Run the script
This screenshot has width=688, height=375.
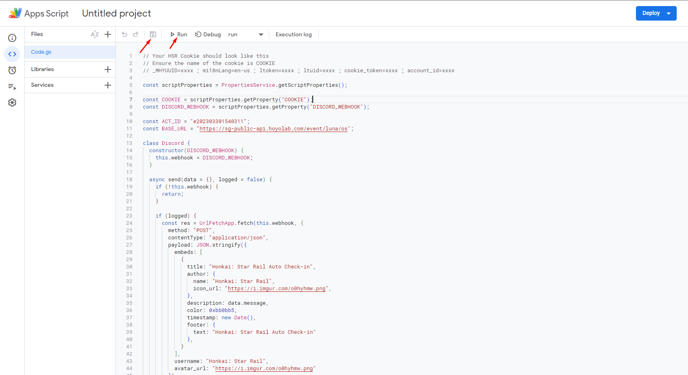click(178, 34)
